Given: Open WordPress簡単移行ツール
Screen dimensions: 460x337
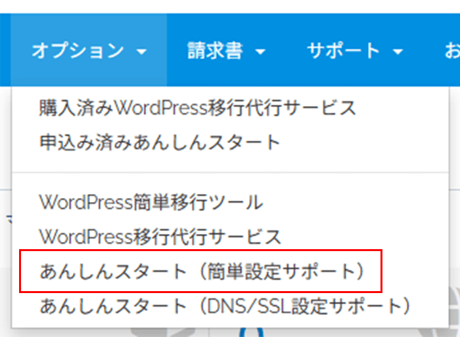Looking at the screenshot, I should 151,202.
